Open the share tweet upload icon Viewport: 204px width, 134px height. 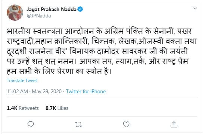(174, 124)
